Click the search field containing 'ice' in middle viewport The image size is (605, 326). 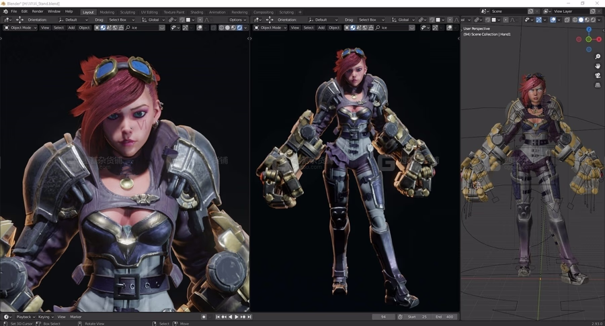click(395, 28)
